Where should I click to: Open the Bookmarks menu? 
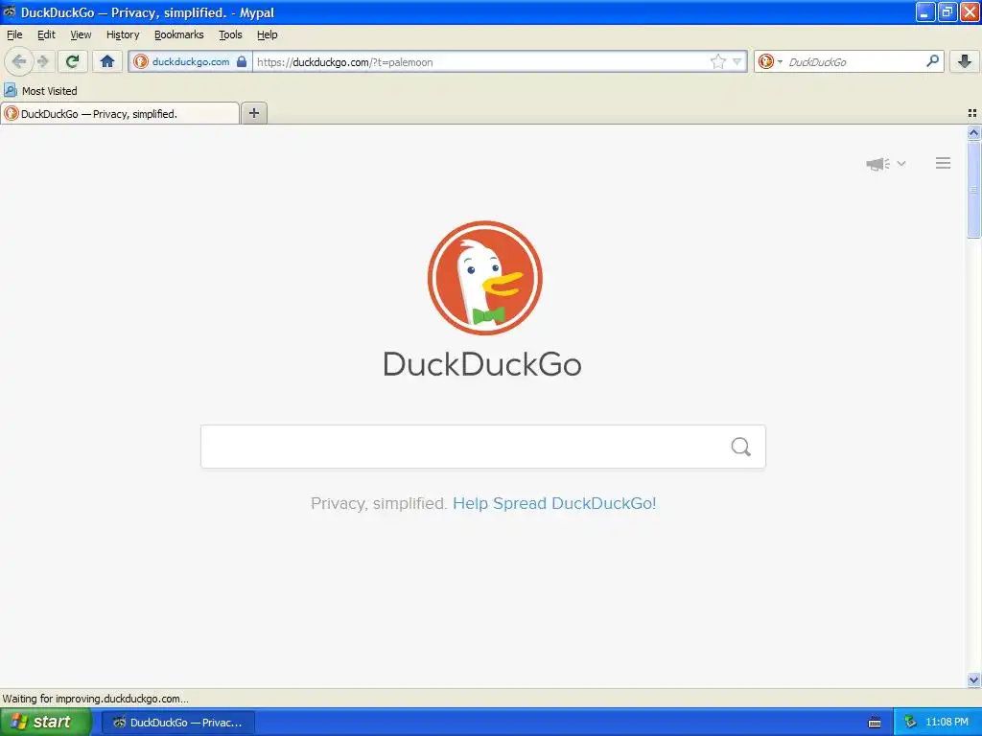tap(179, 35)
